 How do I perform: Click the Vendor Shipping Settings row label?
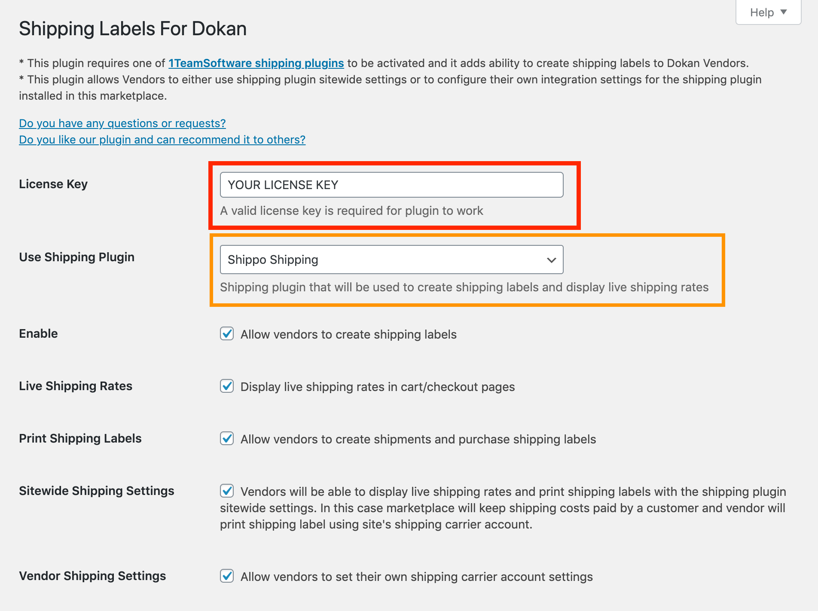(x=92, y=576)
